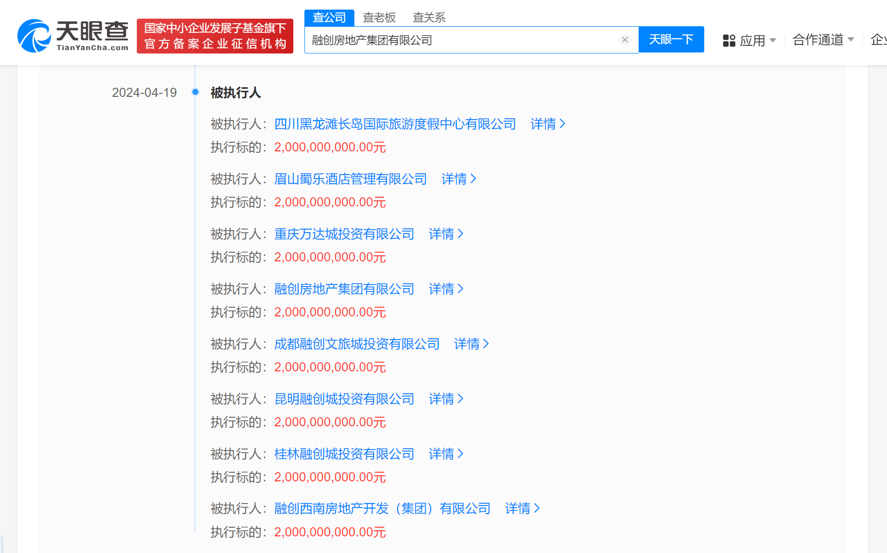Click the arrow beside 昆明融创城投资有限公司 详情
Viewport: 887px width, 553px height.
click(460, 399)
